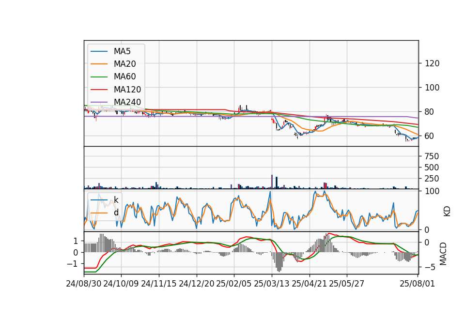Image resolution: width=465 pixels, height=334 pixels.
Task: Click the k legend label in KD panel
Action: (x=116, y=200)
